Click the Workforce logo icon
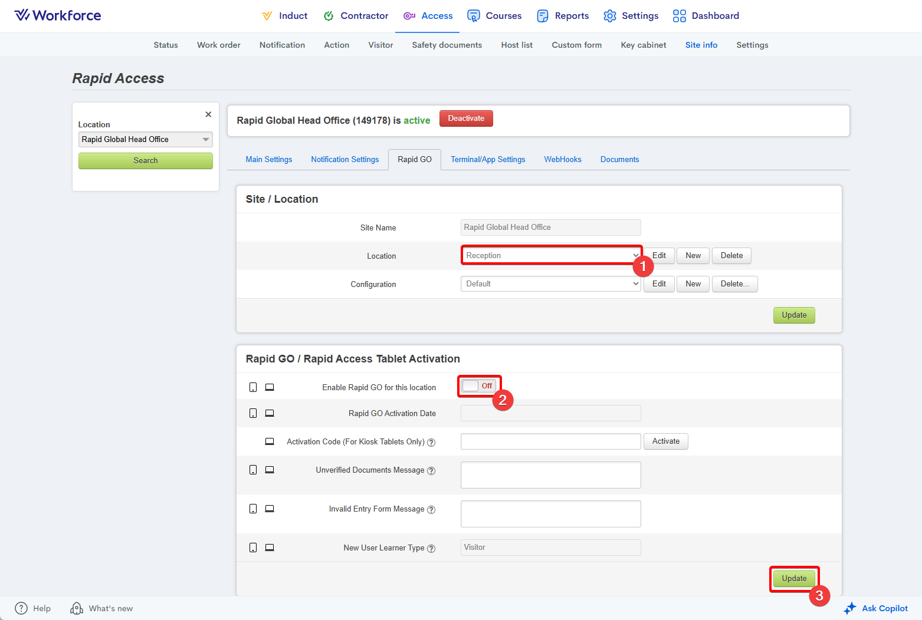This screenshot has height=620, width=922. (22, 15)
